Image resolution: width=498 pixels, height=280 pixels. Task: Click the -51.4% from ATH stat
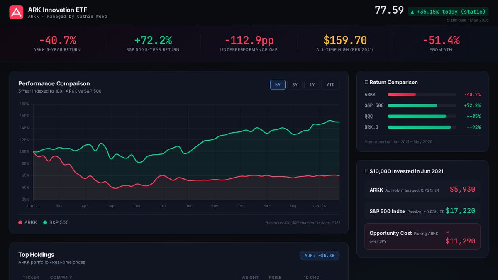point(441,43)
